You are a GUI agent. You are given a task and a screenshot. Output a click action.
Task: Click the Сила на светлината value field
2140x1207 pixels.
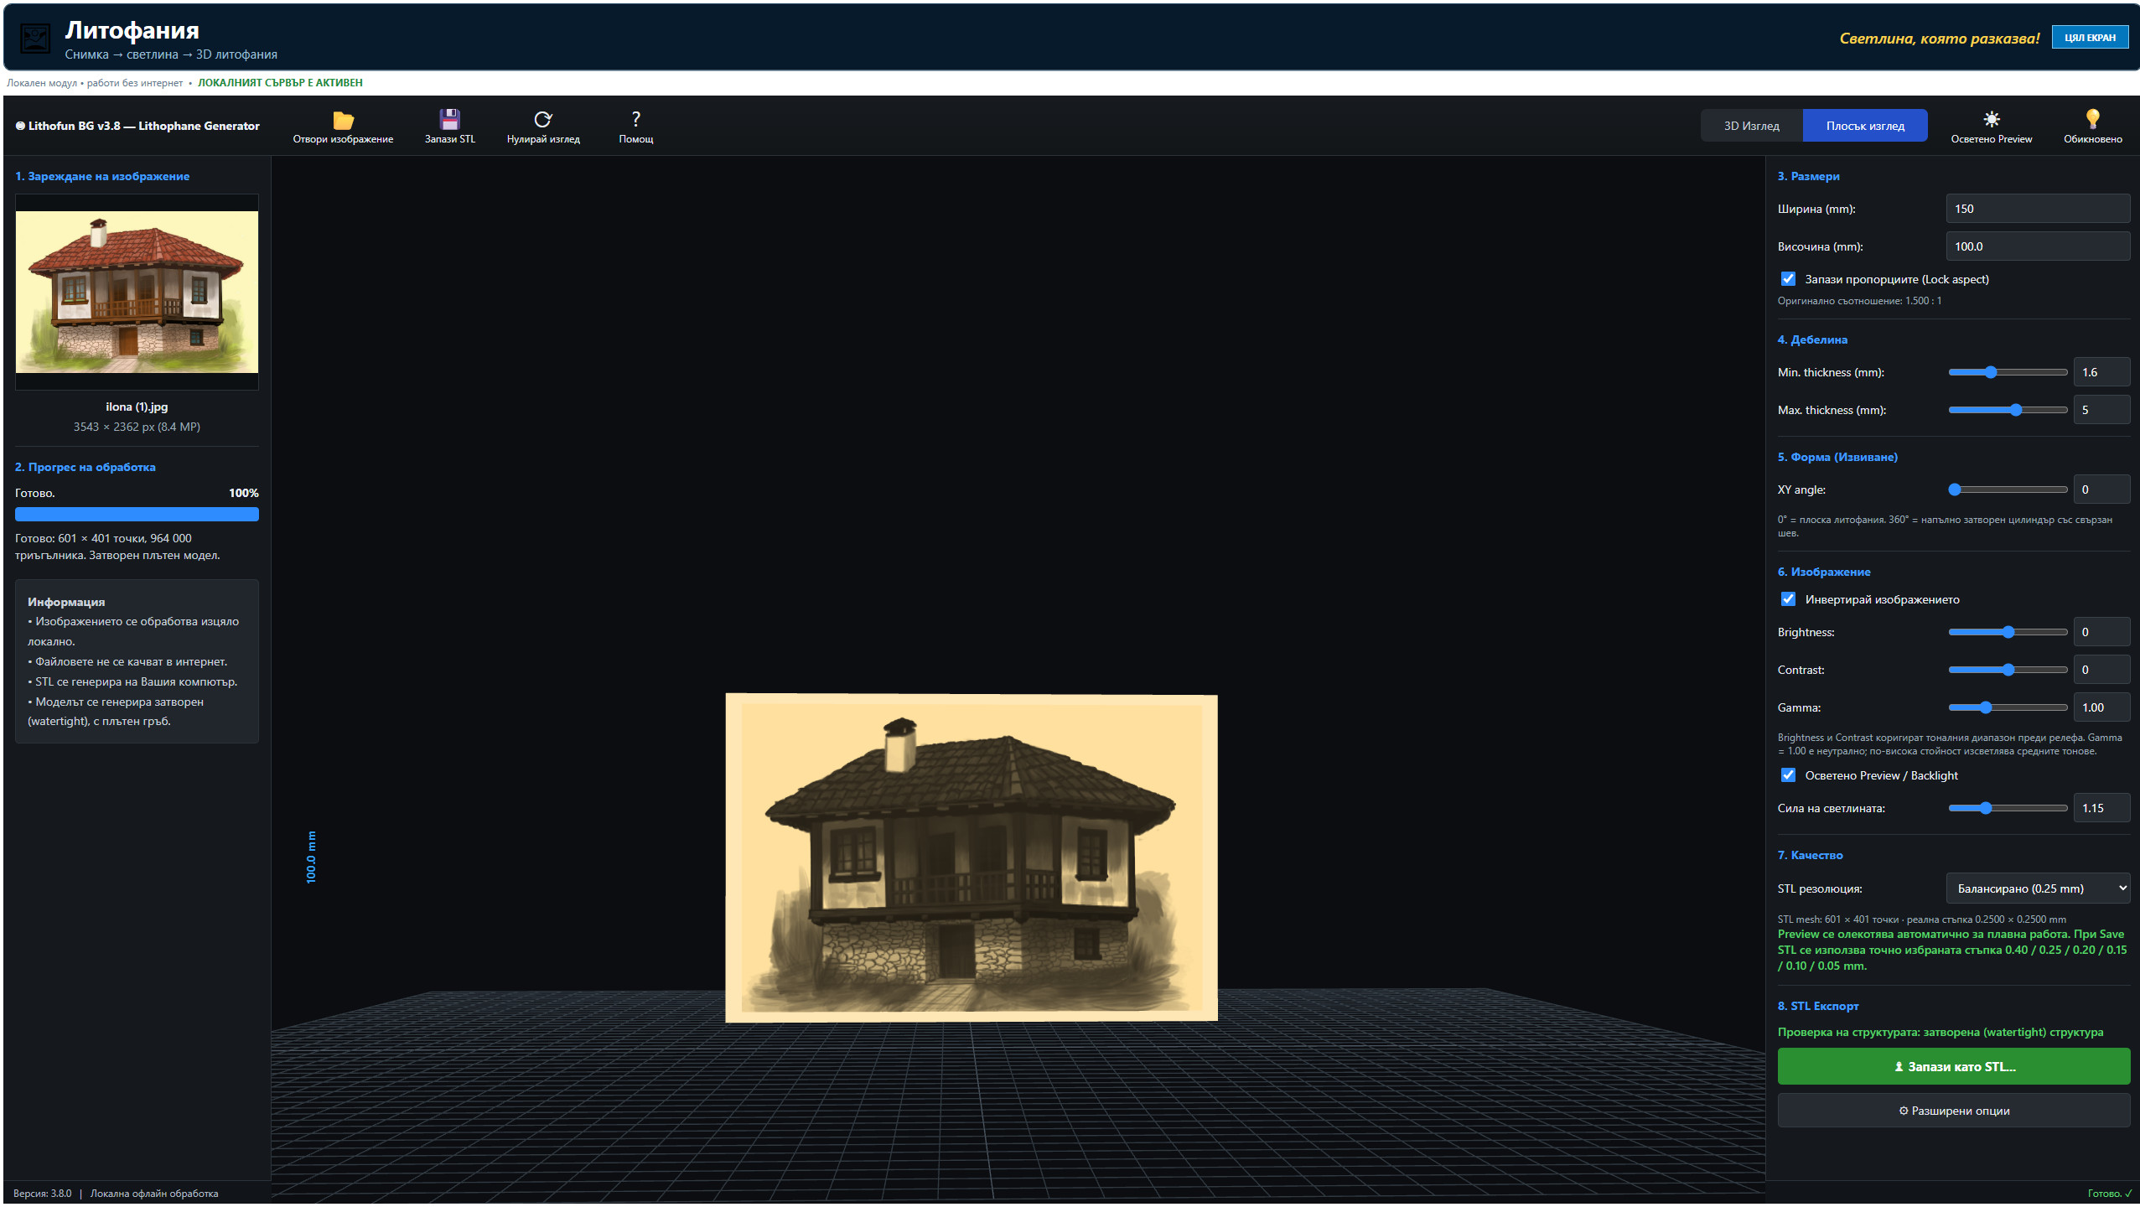pos(2101,809)
